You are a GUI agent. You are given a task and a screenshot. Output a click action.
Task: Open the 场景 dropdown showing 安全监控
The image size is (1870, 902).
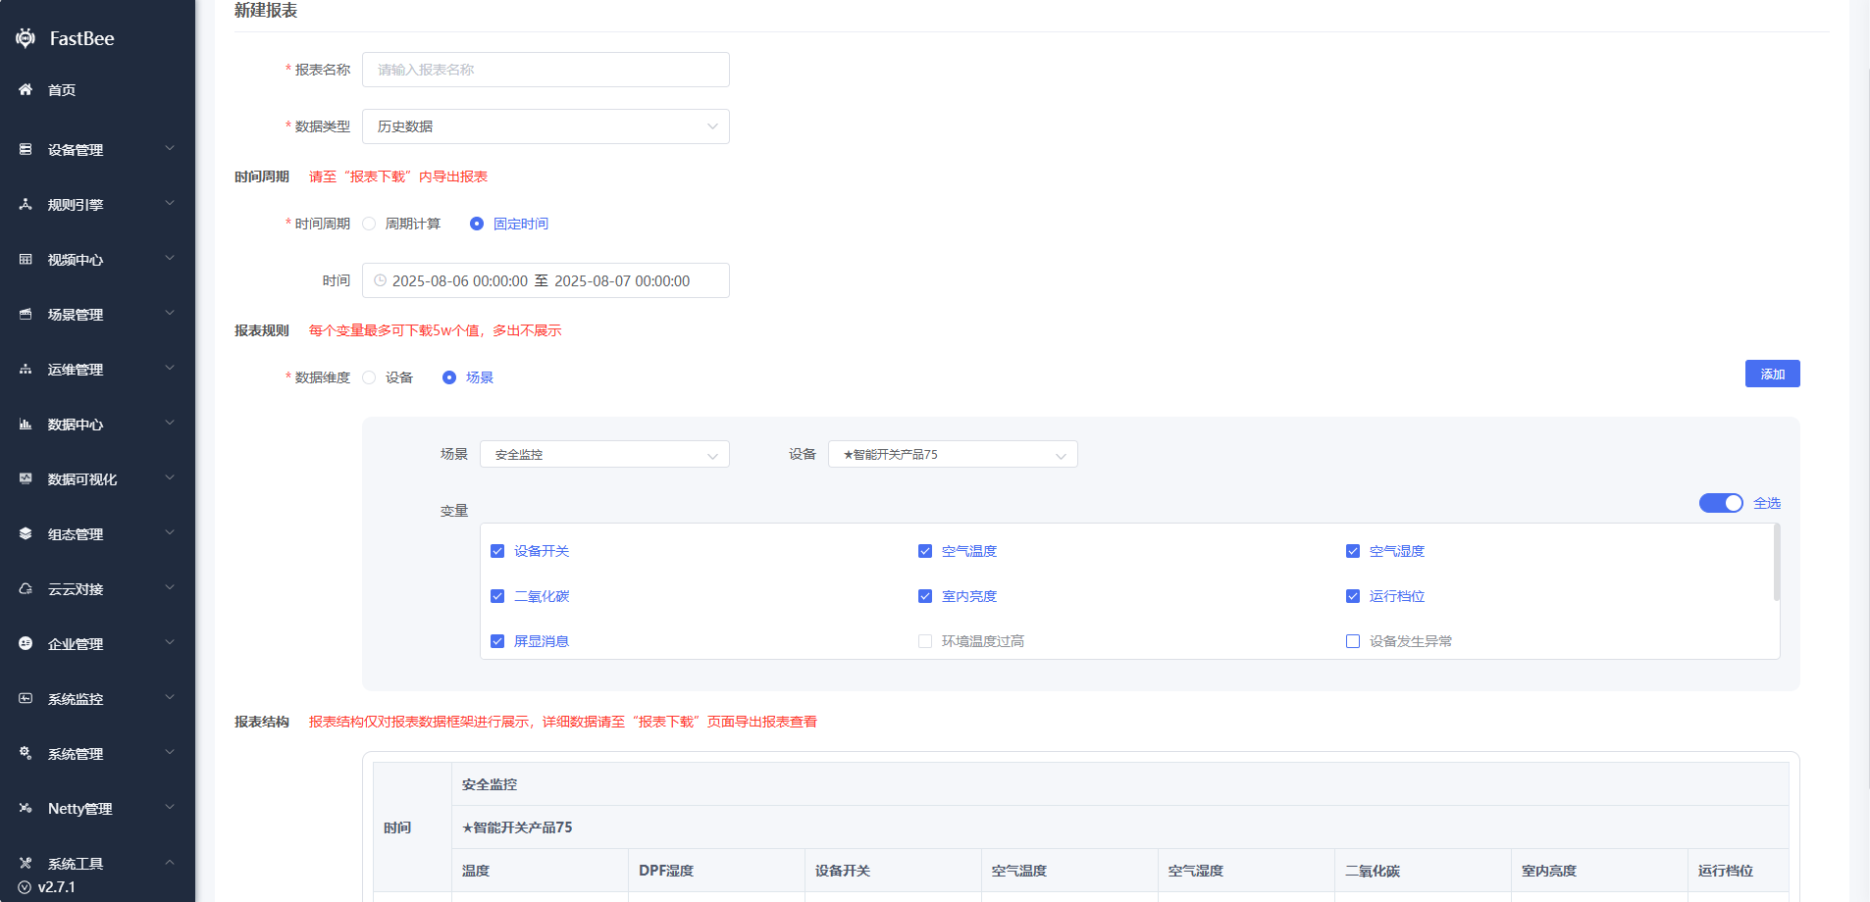point(604,455)
